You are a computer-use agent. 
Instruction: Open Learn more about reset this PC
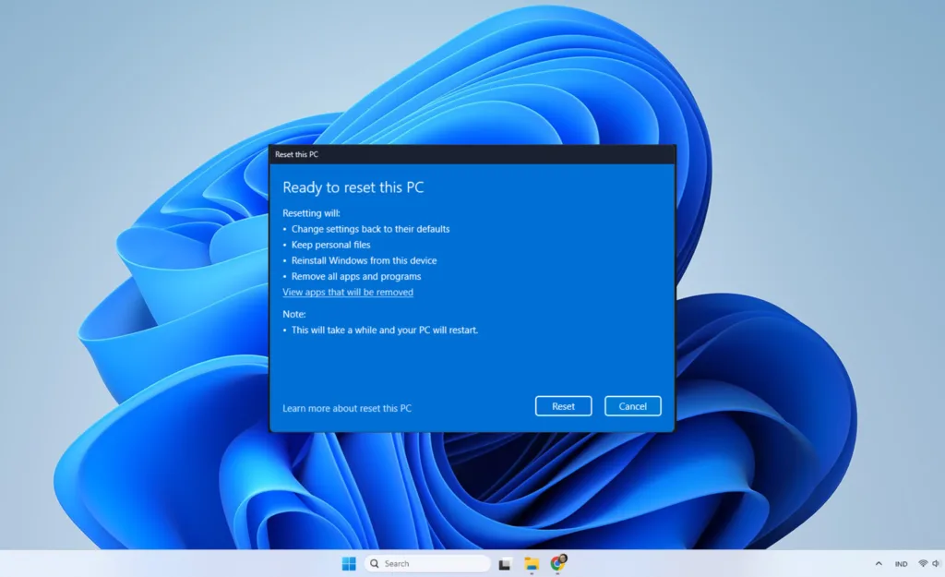pos(347,408)
